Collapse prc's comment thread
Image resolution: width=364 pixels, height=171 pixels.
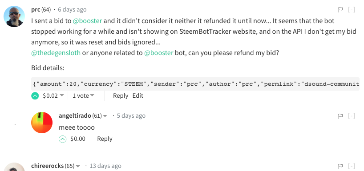(x=352, y=10)
